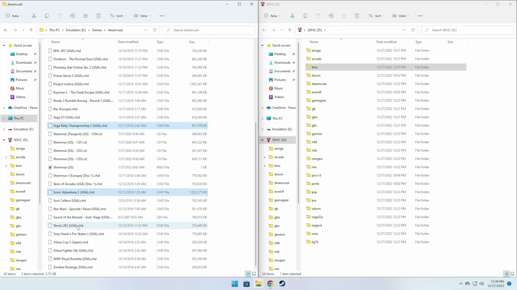517x290 pixels.
Task: Select Soul Calibur (USA).chd file
Action: pos(127,201)
